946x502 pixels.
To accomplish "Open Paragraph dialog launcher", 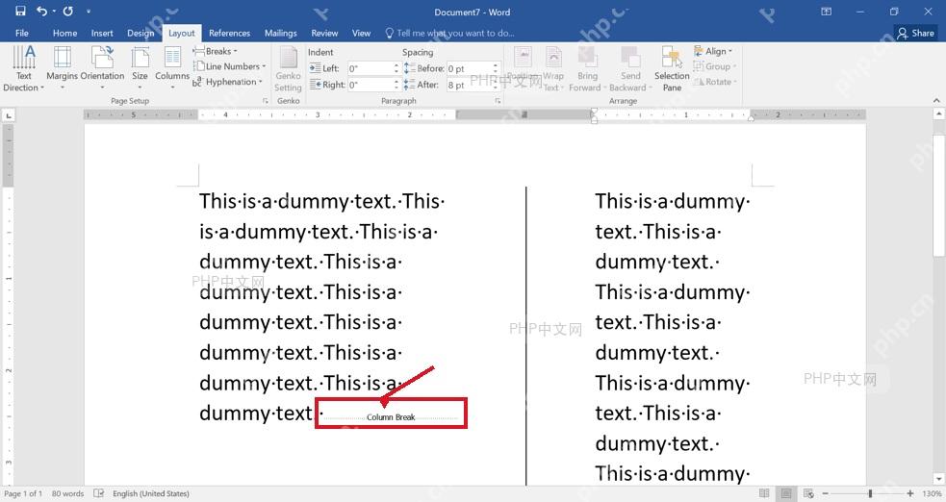I will (498, 101).
